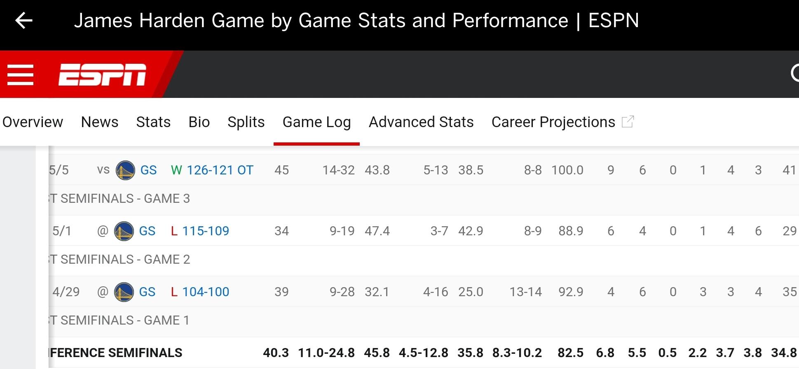Select the Game Log tab
This screenshot has width=799, height=369.
click(316, 122)
